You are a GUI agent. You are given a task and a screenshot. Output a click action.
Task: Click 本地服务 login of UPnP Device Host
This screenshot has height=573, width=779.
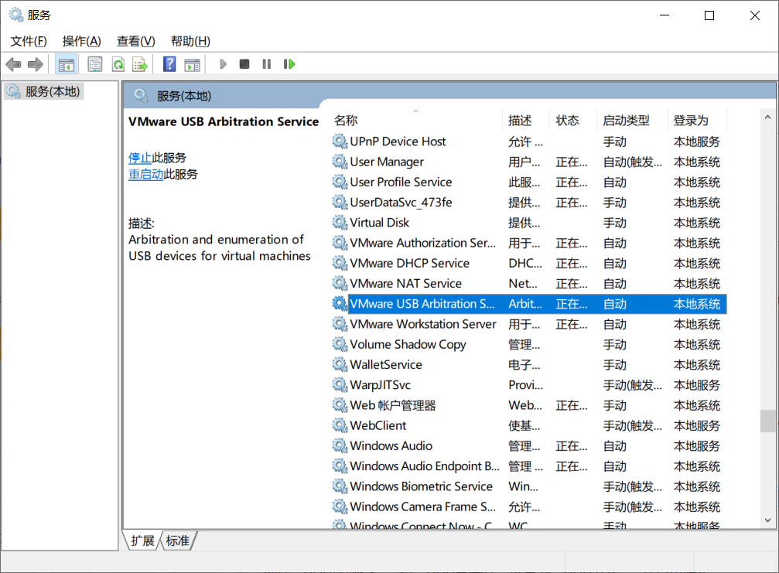tap(696, 142)
